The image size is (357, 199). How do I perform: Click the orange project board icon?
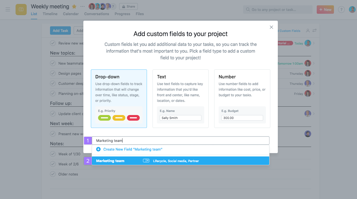click(x=21, y=9)
